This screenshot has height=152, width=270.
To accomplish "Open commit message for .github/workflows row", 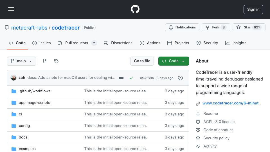I will coord(116,91).
